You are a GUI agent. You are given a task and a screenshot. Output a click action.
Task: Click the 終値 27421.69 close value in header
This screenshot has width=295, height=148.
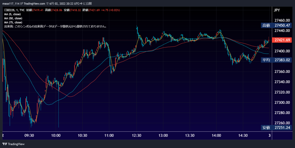91,10
